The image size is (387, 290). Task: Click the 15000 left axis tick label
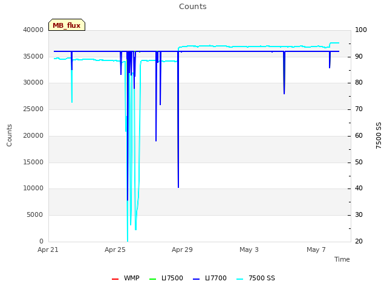(x=33, y=163)
